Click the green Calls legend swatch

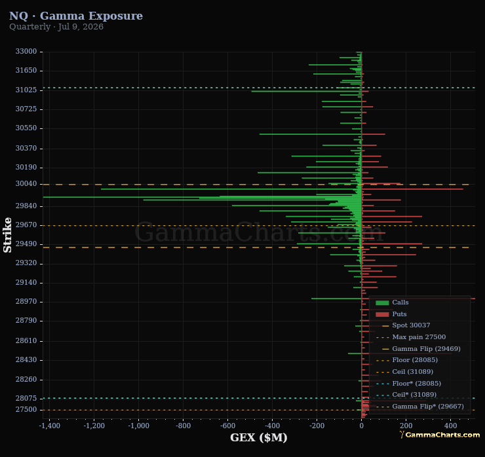(x=382, y=303)
